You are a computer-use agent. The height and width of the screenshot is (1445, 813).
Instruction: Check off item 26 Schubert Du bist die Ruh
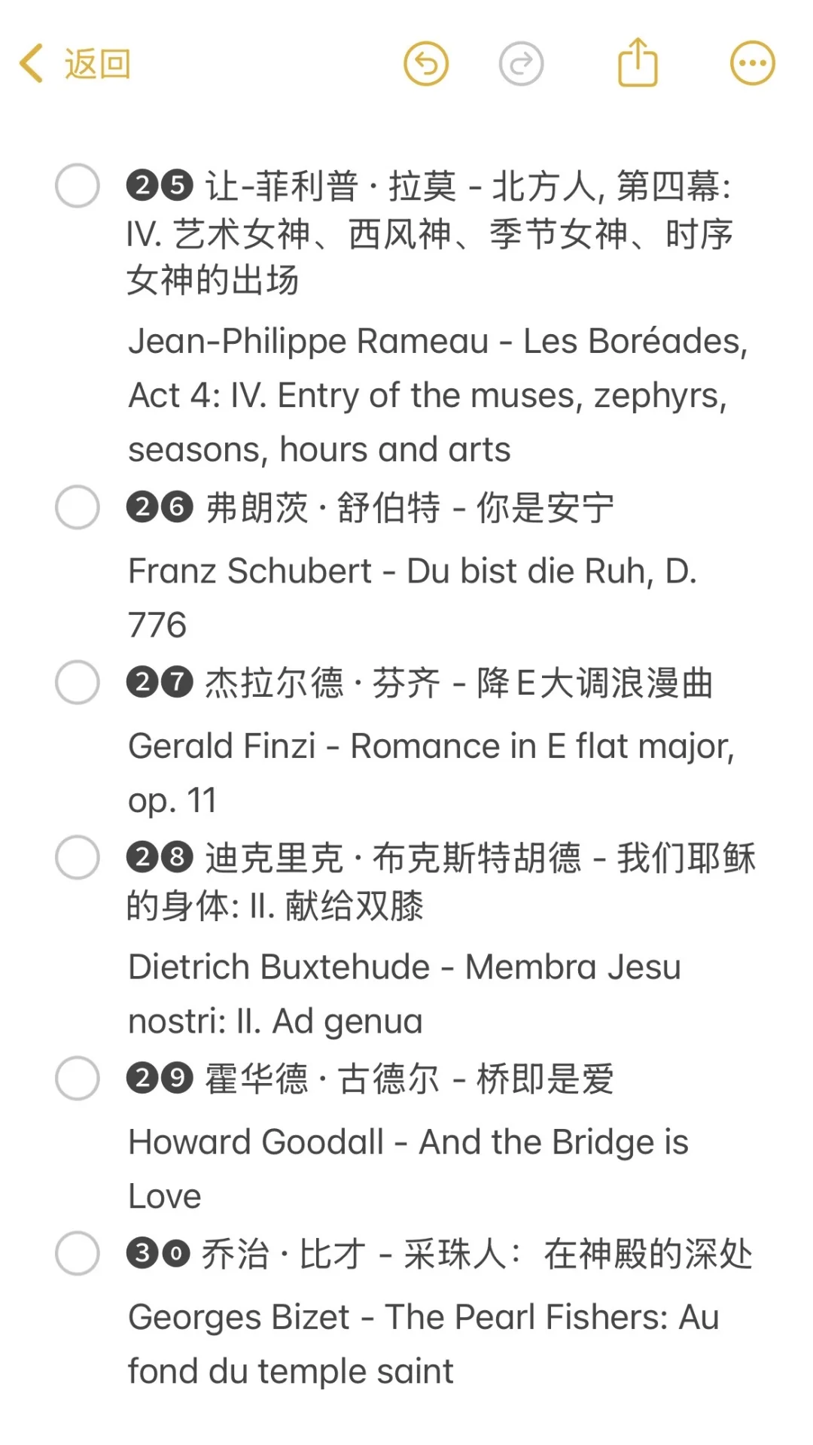pyautogui.click(x=78, y=507)
